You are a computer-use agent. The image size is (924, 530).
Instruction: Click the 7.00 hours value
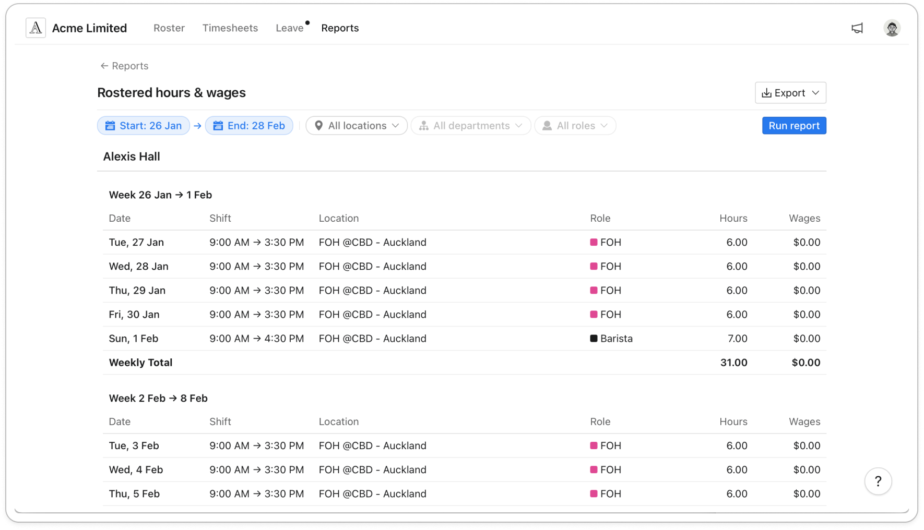tap(737, 338)
